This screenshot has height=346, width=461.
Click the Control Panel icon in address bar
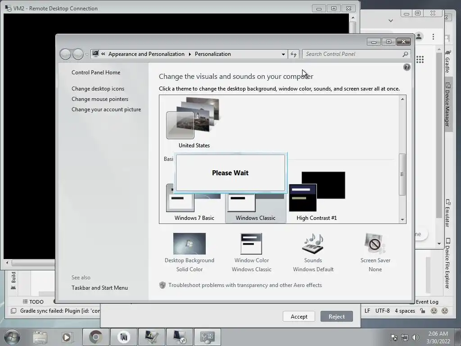tap(95, 54)
